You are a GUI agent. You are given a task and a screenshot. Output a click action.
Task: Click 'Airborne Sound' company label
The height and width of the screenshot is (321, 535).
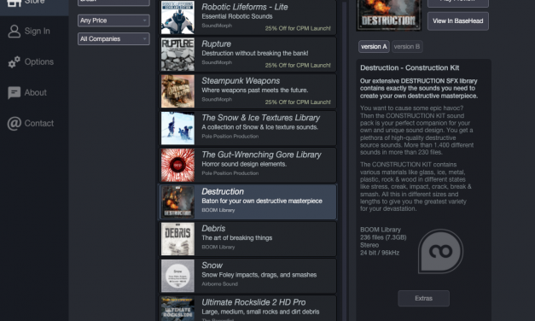click(219, 283)
